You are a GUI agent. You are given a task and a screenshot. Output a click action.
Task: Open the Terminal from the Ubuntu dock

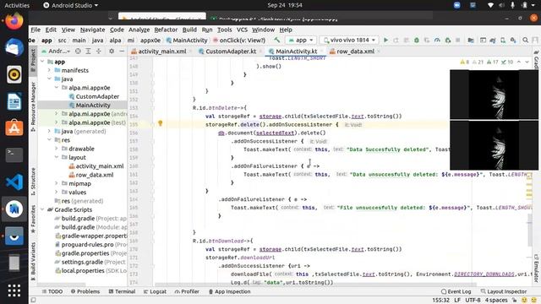[14, 155]
